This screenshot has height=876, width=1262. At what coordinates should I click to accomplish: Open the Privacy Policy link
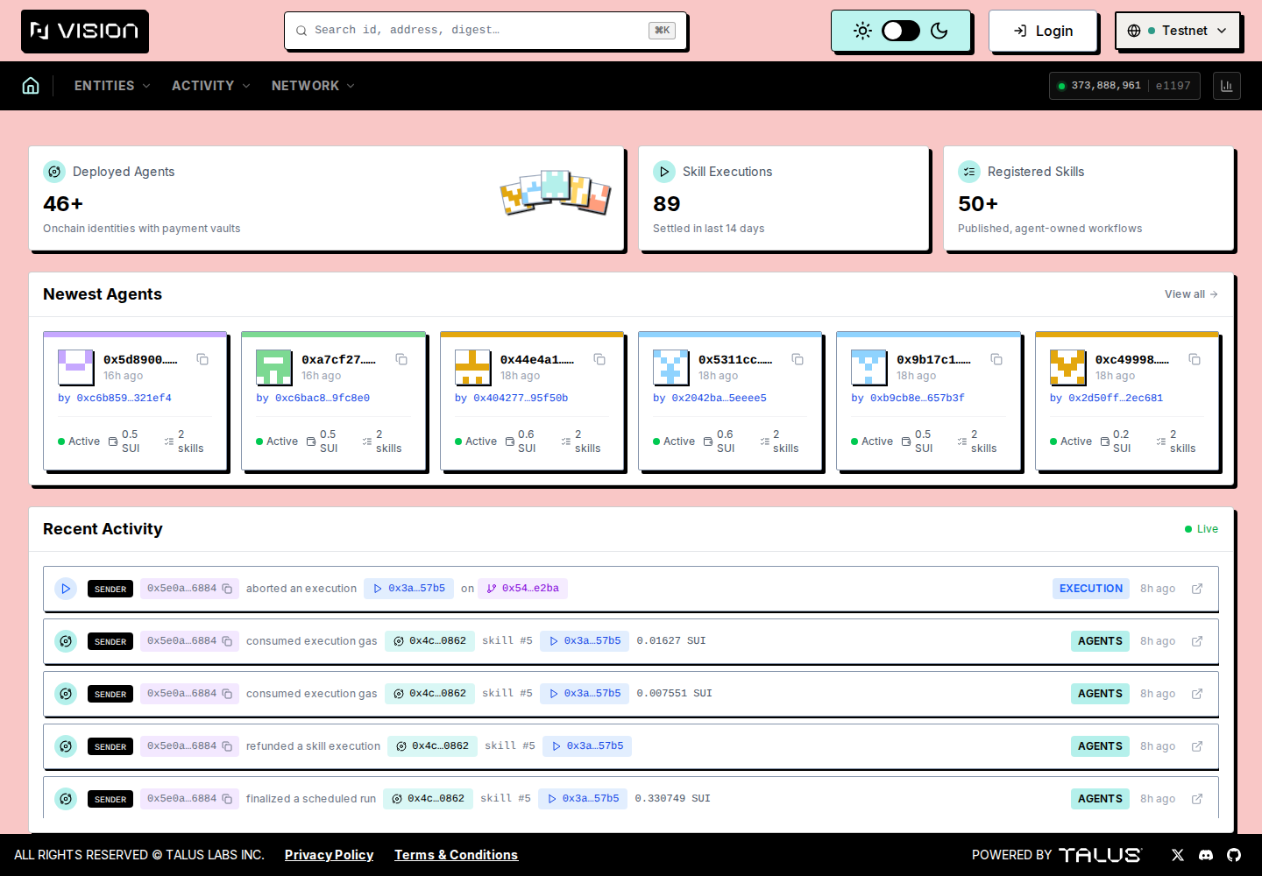pos(329,855)
